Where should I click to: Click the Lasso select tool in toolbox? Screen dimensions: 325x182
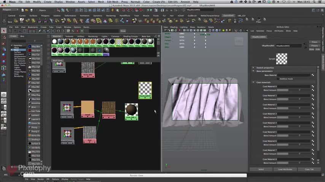tap(4, 37)
